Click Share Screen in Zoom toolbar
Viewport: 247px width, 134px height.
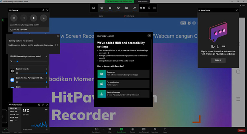[x=121, y=130]
